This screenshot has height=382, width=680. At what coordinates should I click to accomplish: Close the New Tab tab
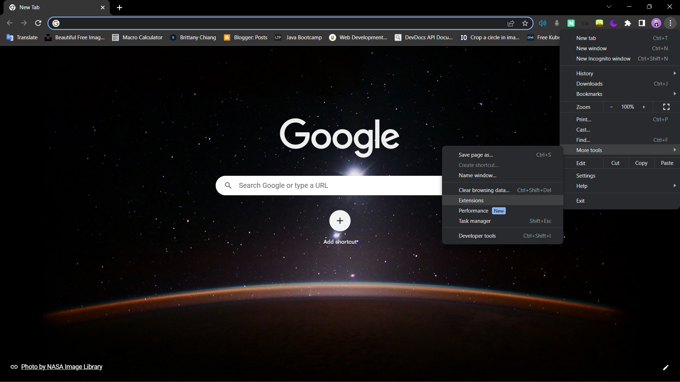[x=103, y=7]
